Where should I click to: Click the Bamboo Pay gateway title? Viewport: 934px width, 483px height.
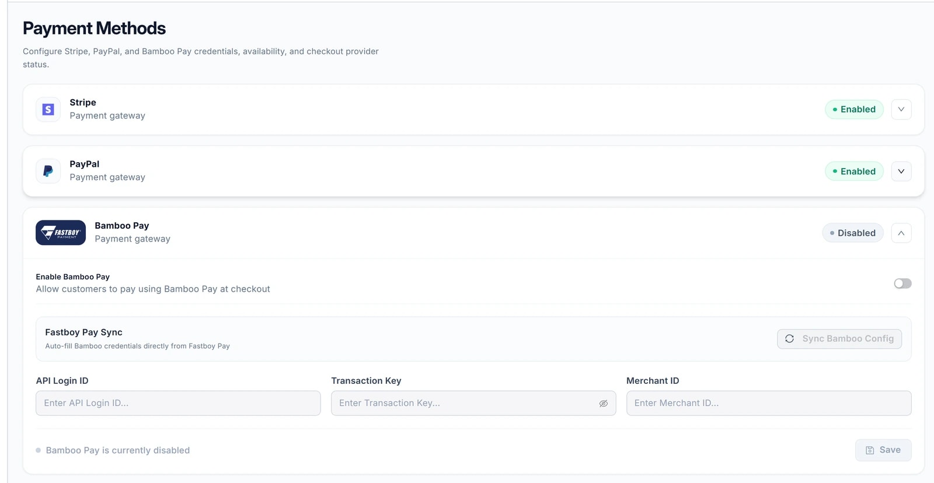click(122, 226)
